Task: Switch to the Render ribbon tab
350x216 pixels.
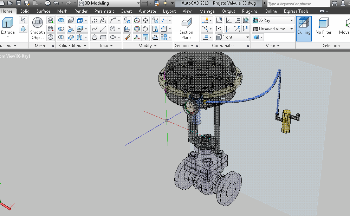Action: [81, 11]
